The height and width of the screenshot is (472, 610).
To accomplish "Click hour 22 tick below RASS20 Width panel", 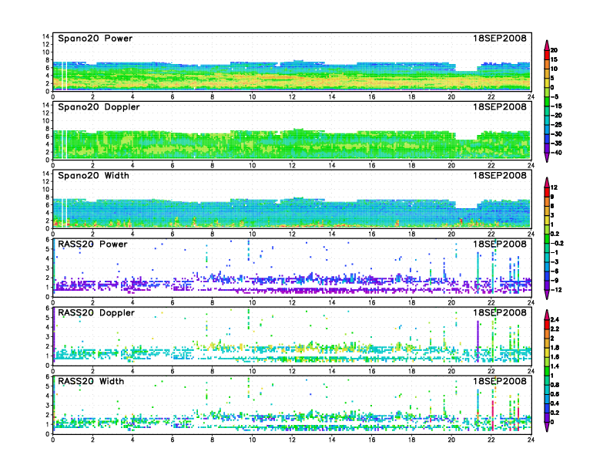I will pos(491,440).
